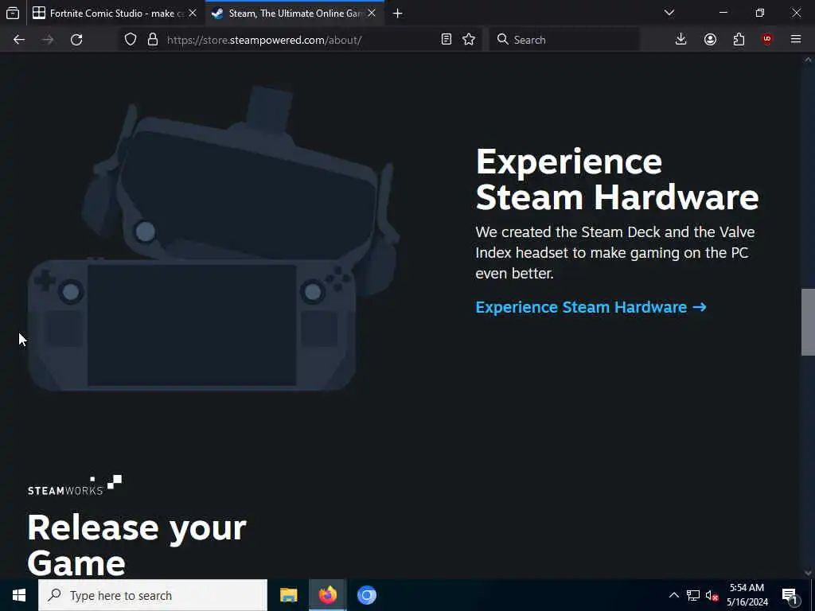Click the scrollbar down arrow
Screen dimensions: 815x611
tap(808, 573)
